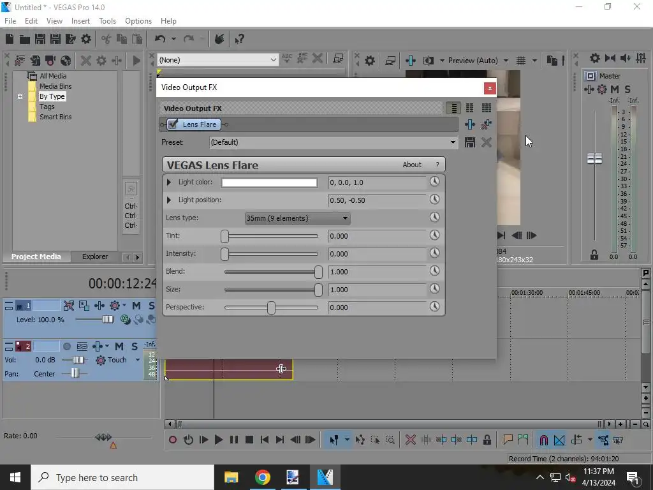Save project using the floppy disk icon
This screenshot has width=653, height=490.
click(x=40, y=39)
